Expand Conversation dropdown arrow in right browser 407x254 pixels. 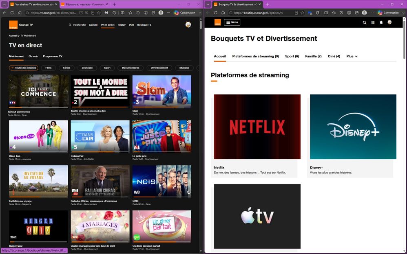click(403, 13)
